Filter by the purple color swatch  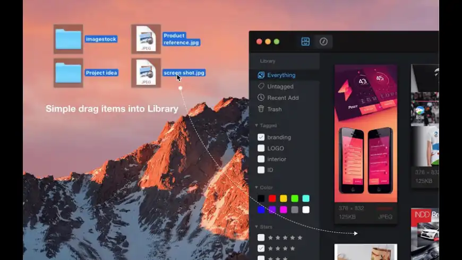point(272,210)
